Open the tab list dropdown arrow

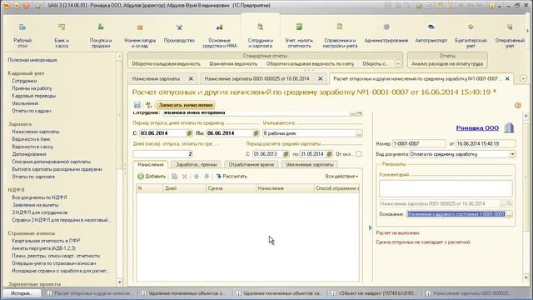click(x=523, y=78)
